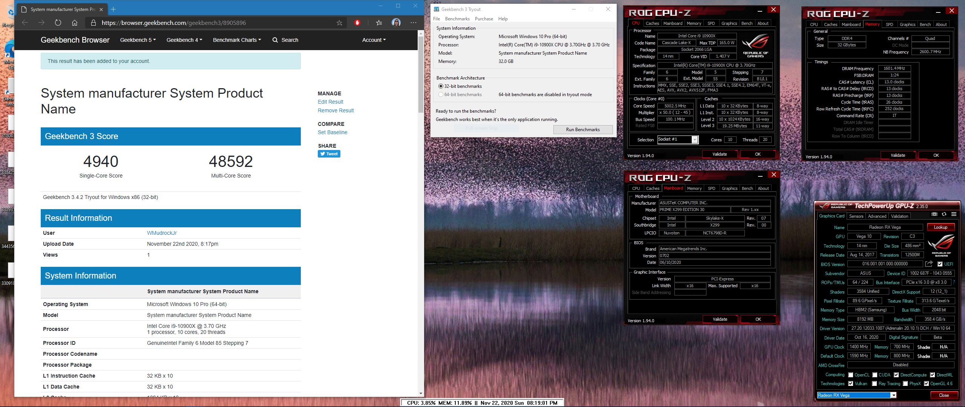Toggle the UEFI checkbox in GPU-Z
Screen dimensions: 965x407
click(x=940, y=264)
